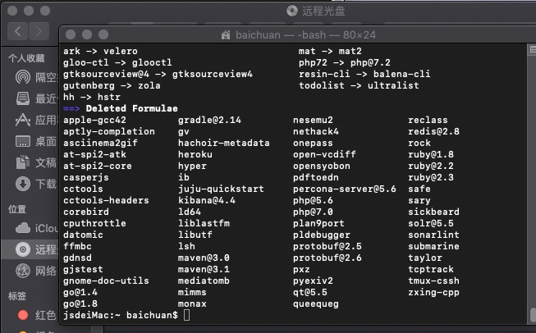This screenshot has width=536, height=333.
Task: Click the '标签' sidebar section header
Action: click(x=17, y=296)
